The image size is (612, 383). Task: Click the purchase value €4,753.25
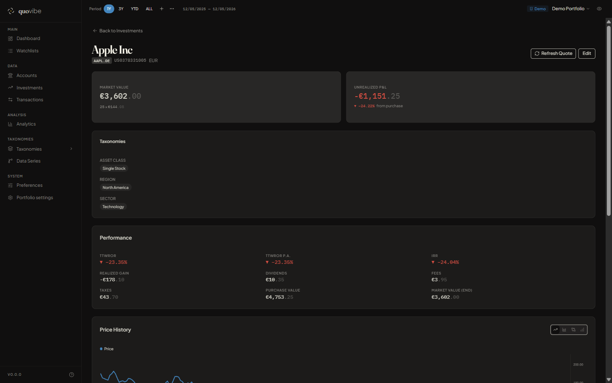(280, 297)
